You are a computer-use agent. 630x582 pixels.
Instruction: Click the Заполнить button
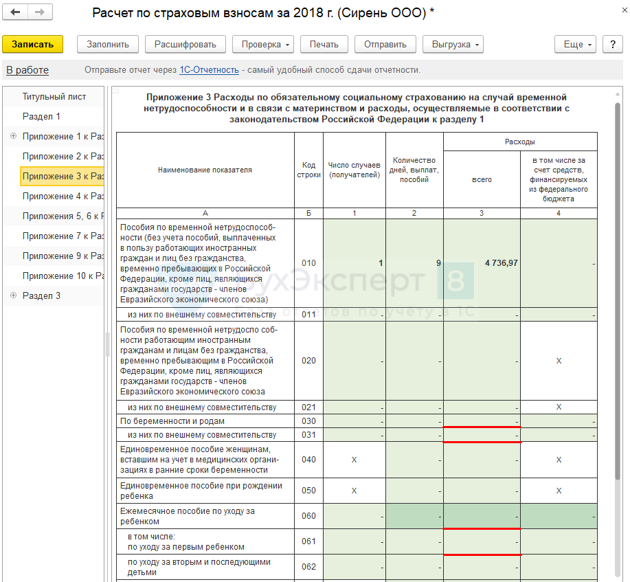[107, 44]
